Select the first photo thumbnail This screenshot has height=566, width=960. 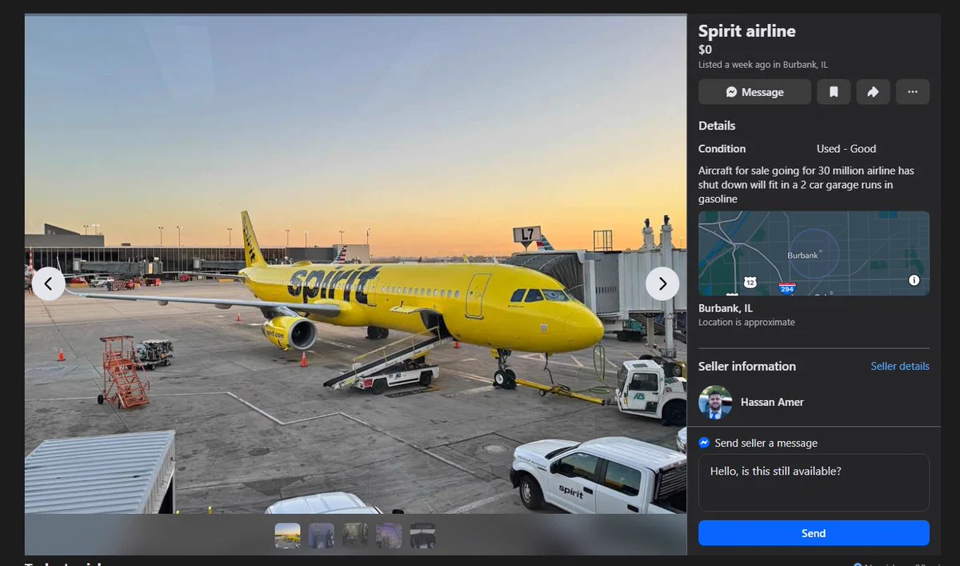tap(288, 536)
